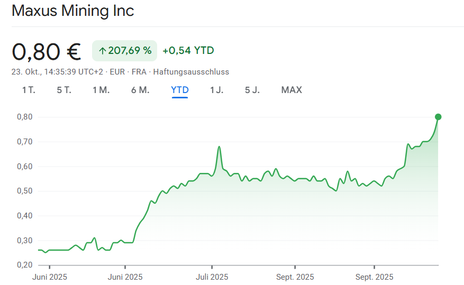Click the chart spike peak near Juli 2025

click(219, 146)
